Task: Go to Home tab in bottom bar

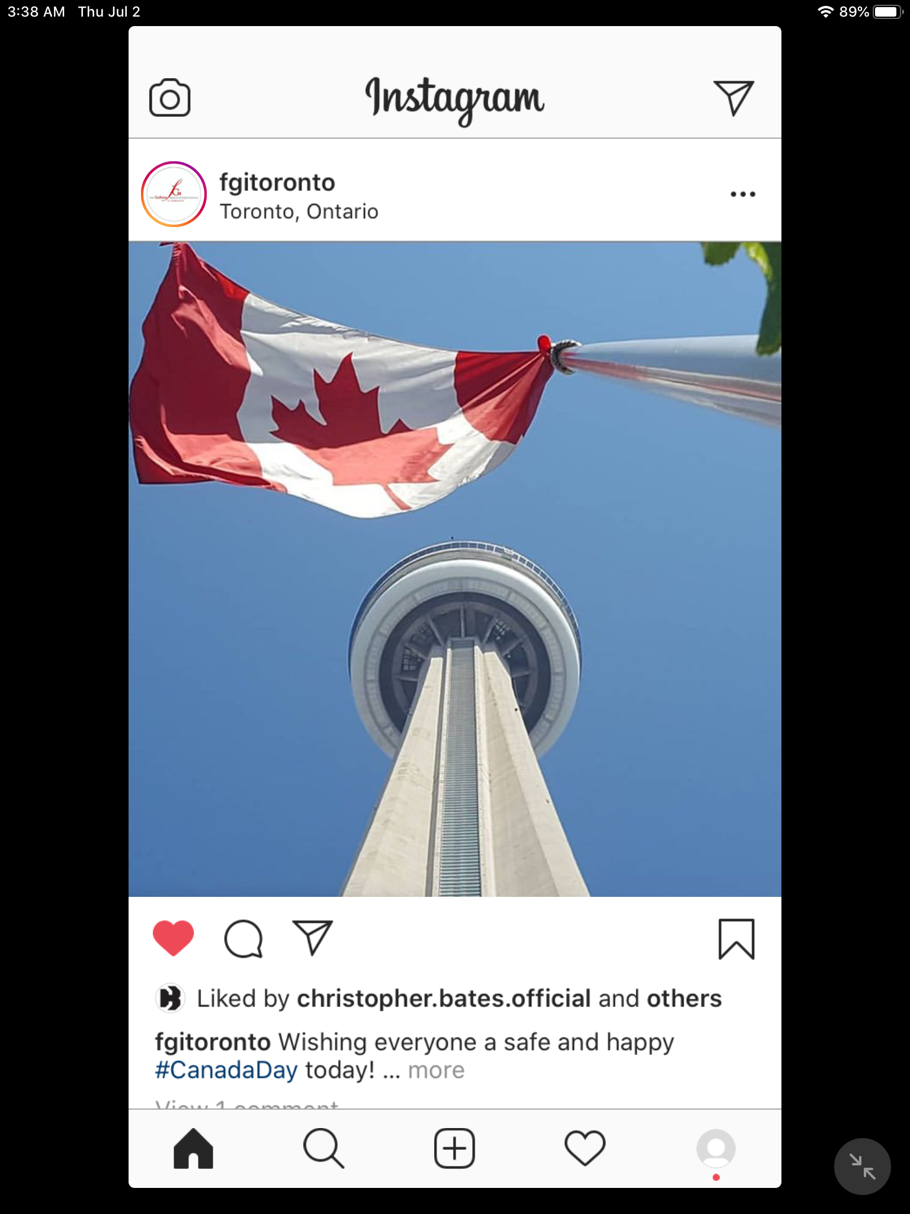Action: click(x=193, y=1148)
